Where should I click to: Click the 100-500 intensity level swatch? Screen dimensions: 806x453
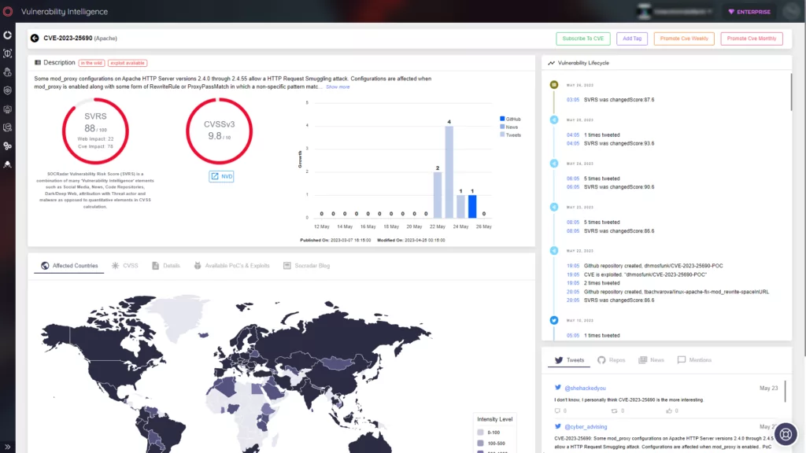pyautogui.click(x=480, y=443)
